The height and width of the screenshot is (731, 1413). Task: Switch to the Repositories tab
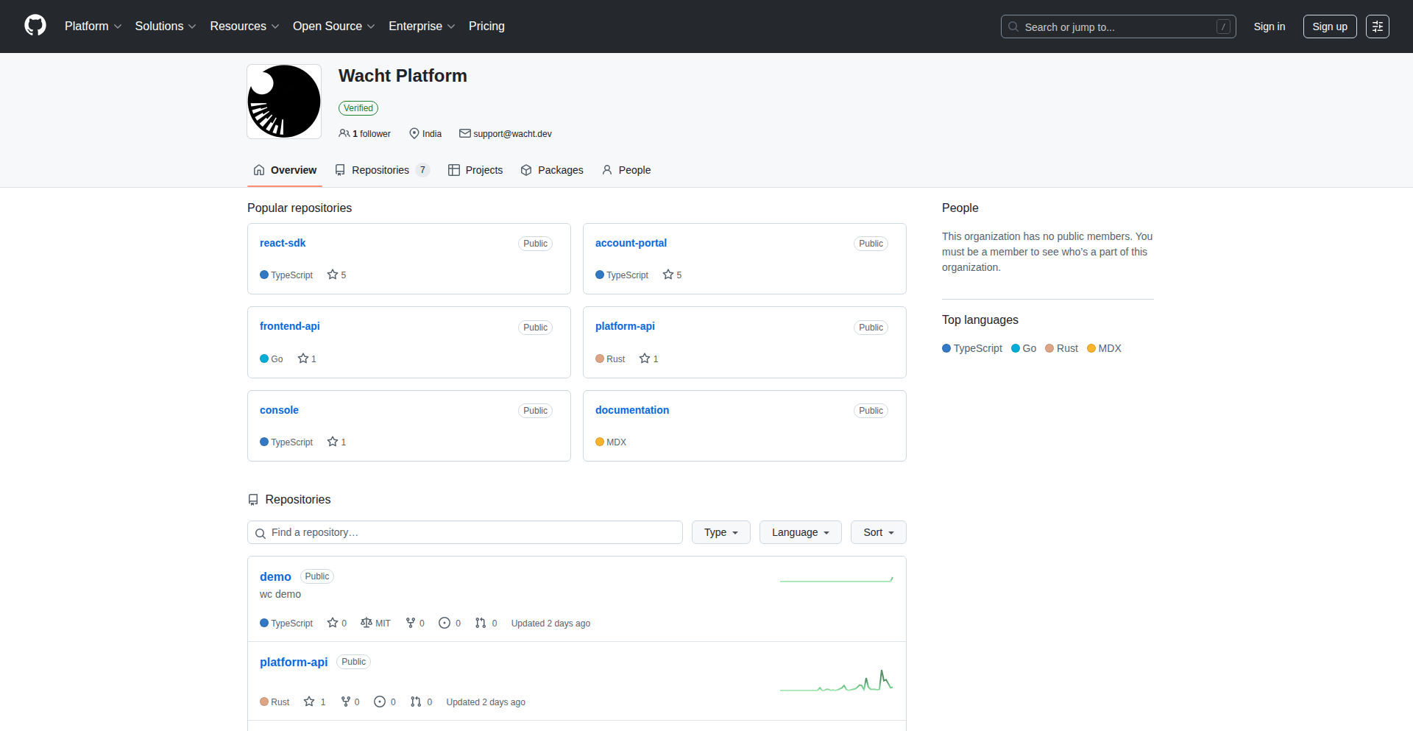[382, 170]
